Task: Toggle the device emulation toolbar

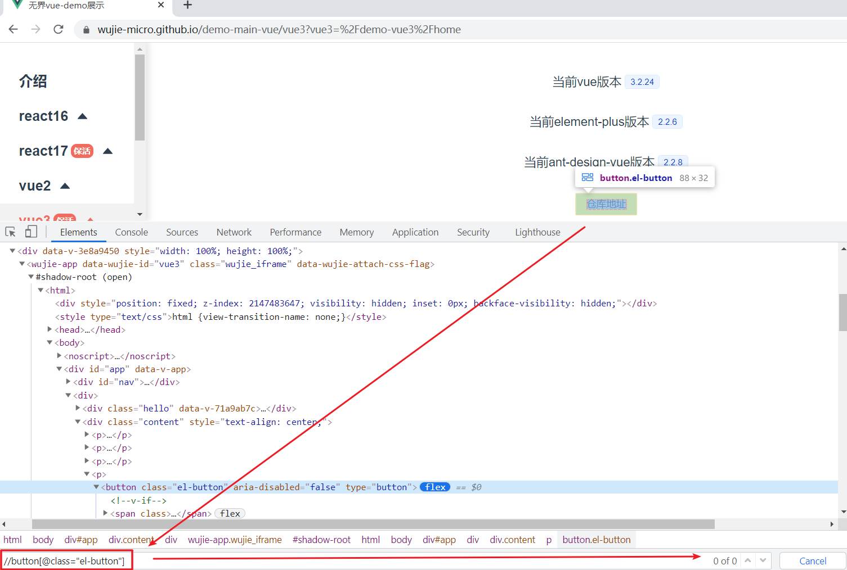Action: pos(31,232)
